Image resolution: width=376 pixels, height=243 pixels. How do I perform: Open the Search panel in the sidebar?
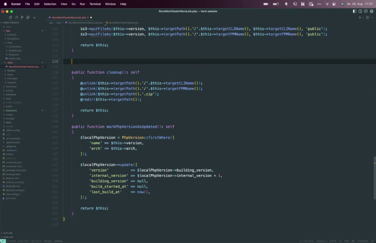tap(16, 17)
